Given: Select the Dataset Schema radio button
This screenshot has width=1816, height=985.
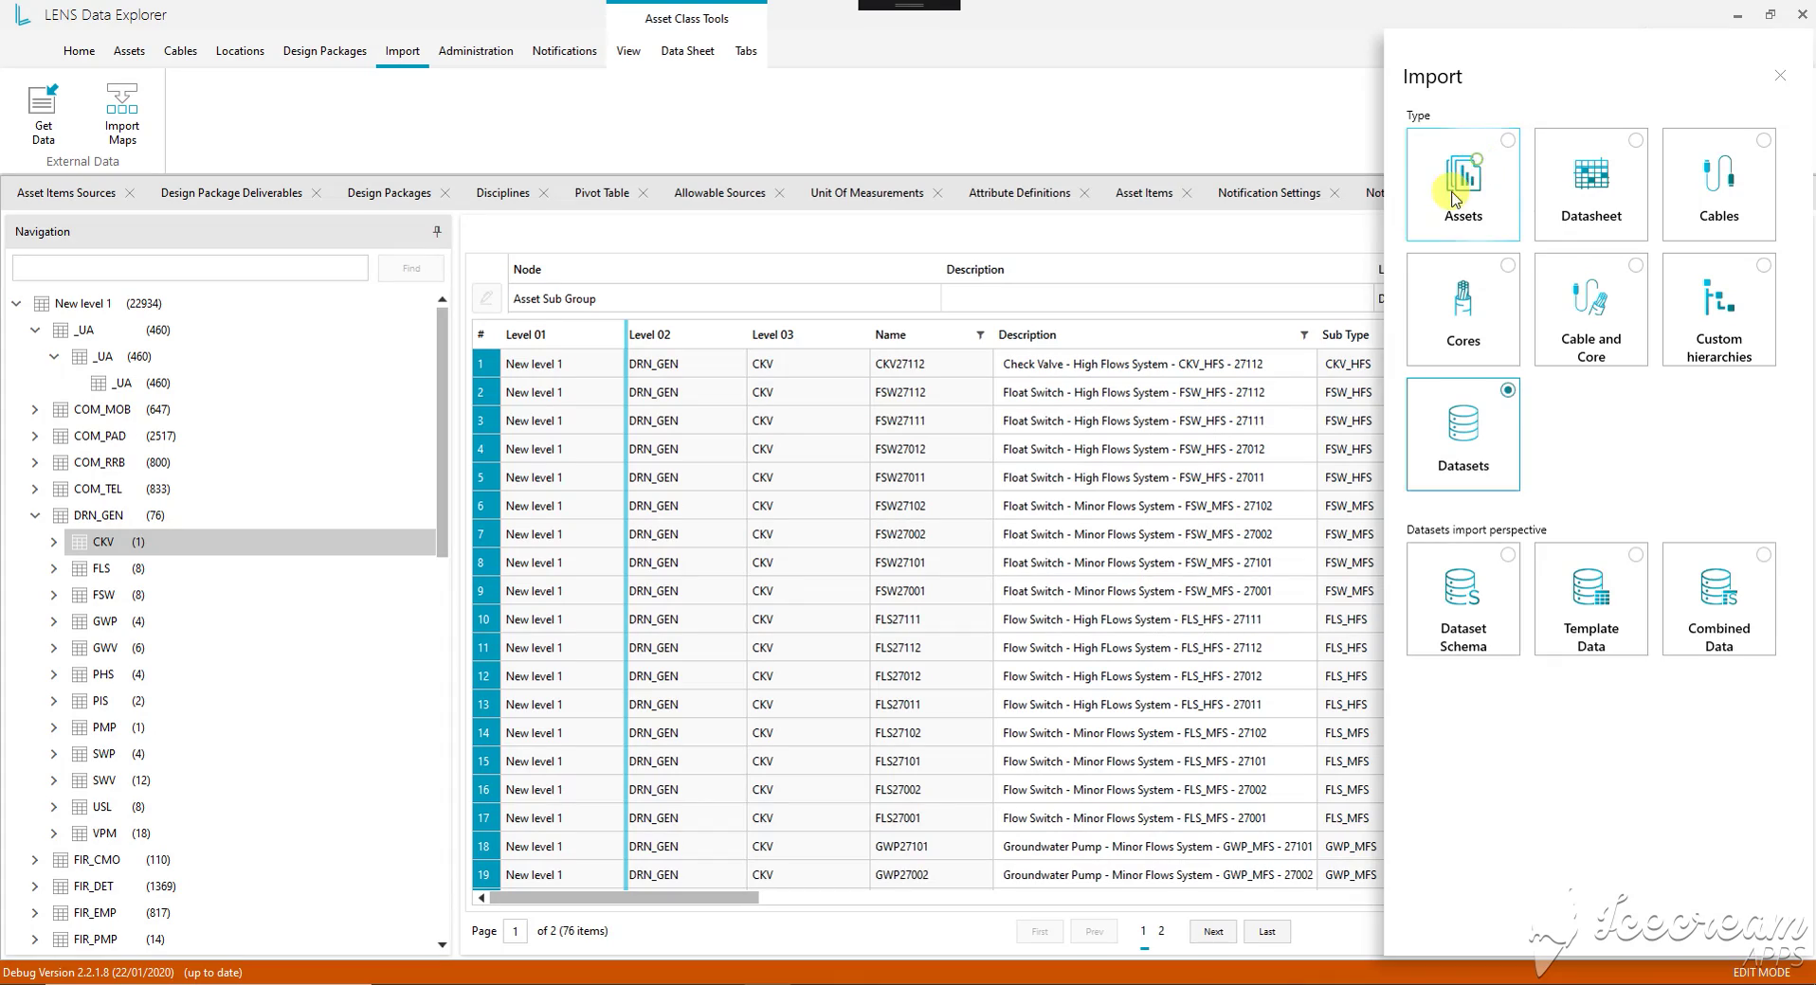Looking at the screenshot, I should (1507, 555).
